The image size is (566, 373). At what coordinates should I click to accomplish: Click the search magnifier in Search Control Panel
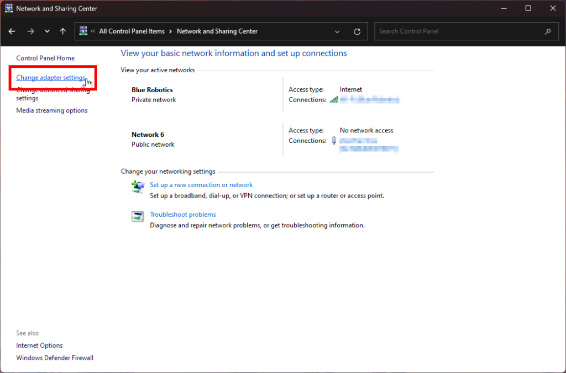pyautogui.click(x=548, y=31)
